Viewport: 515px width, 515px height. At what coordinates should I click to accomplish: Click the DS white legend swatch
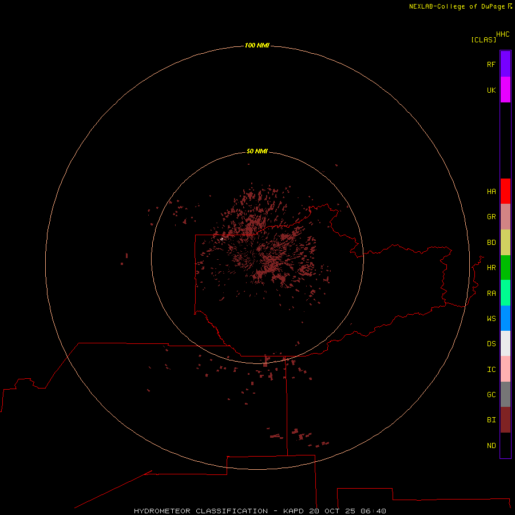(x=505, y=343)
